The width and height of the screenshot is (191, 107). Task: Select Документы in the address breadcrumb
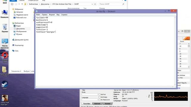coord(45,4)
